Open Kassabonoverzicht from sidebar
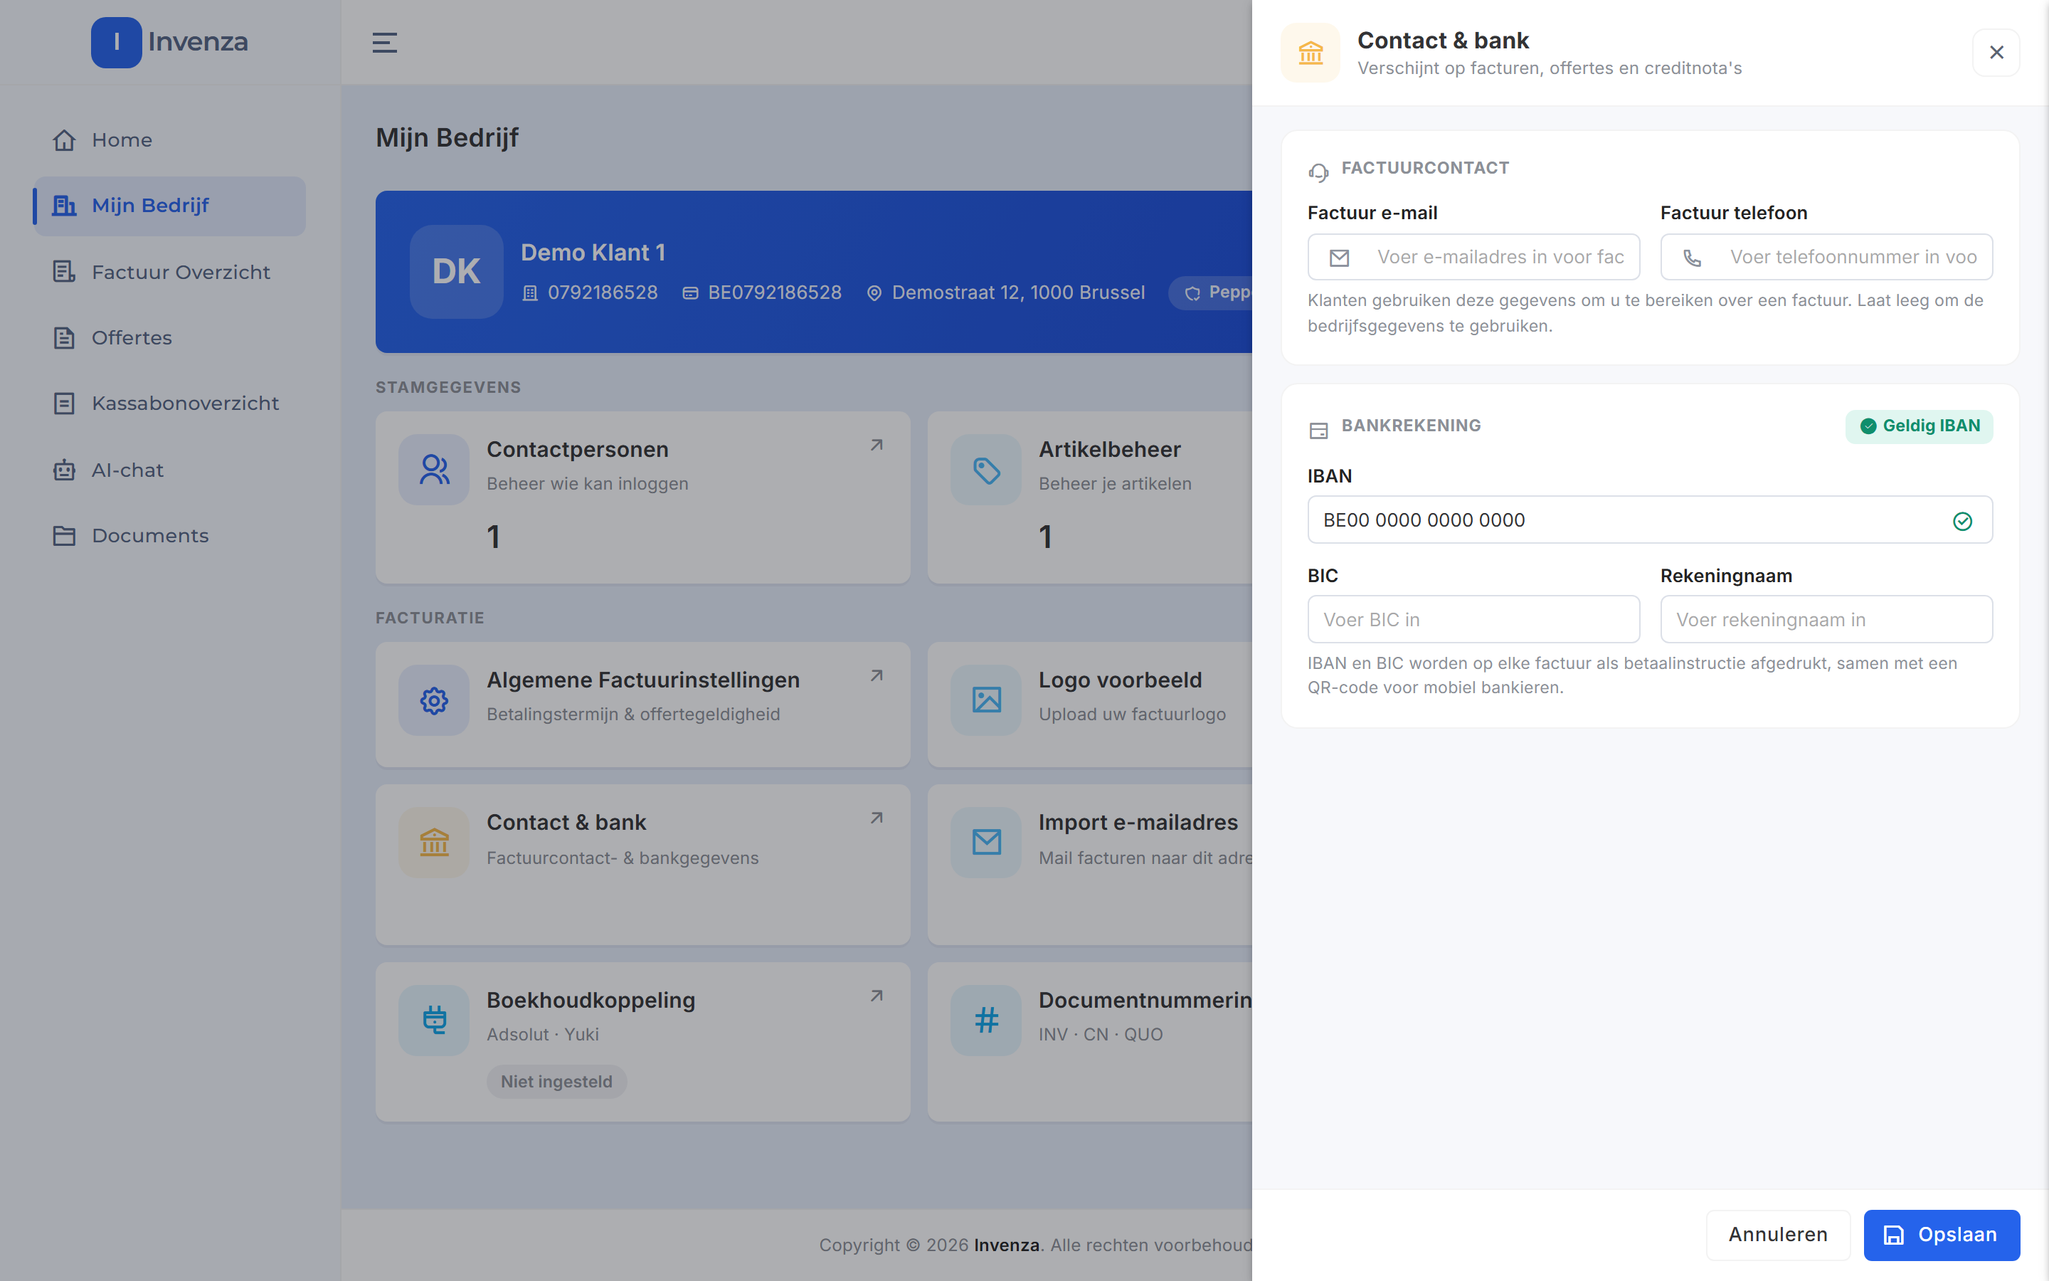The image size is (2049, 1281). click(169, 404)
